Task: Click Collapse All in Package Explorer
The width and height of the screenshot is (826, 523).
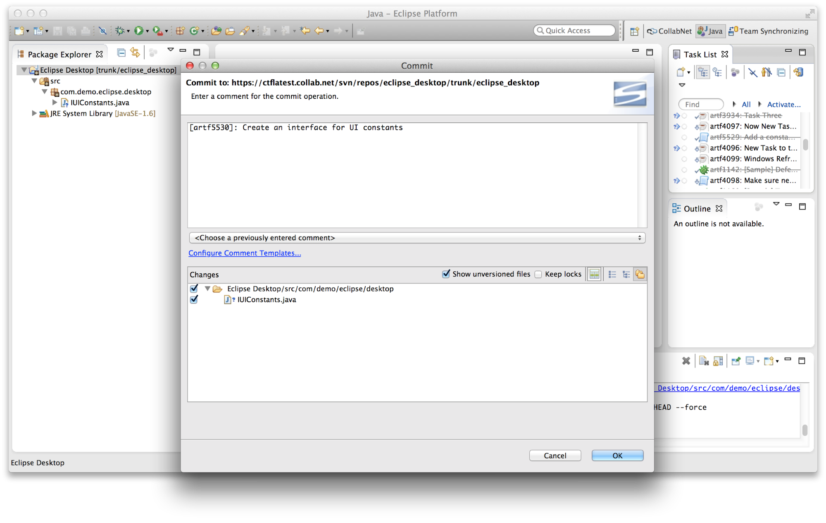Action: [121, 53]
